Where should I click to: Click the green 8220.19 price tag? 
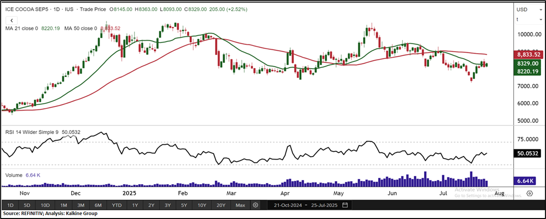pyautogui.click(x=528, y=71)
